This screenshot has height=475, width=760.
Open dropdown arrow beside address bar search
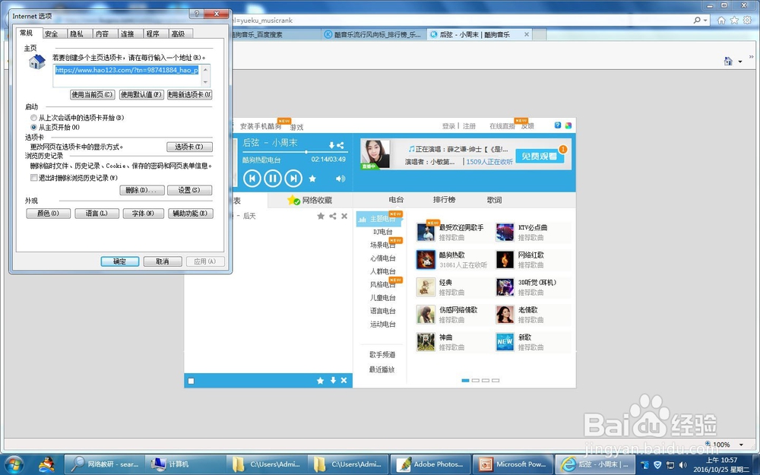pos(706,21)
